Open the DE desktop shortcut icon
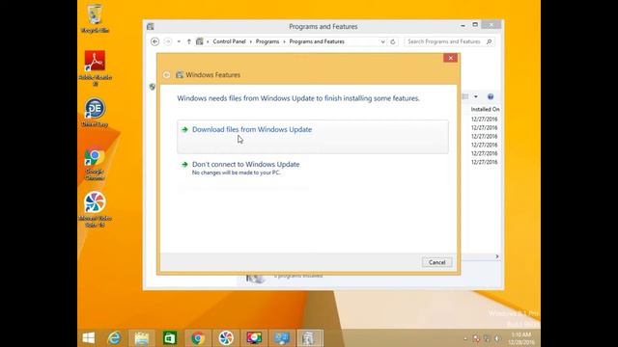618x347 pixels. [x=95, y=112]
